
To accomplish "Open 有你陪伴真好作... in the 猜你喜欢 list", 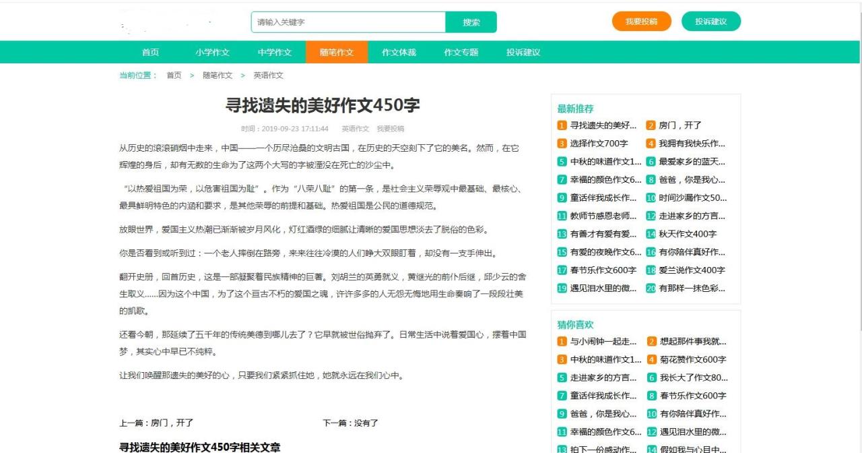I will 692,414.
